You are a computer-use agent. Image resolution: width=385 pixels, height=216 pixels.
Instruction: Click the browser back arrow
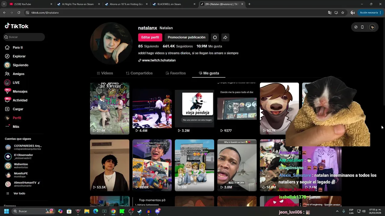(x=4, y=13)
